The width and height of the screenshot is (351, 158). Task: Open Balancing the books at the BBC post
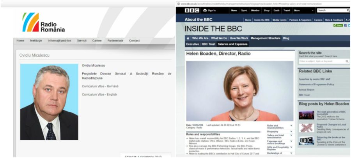click(331, 138)
